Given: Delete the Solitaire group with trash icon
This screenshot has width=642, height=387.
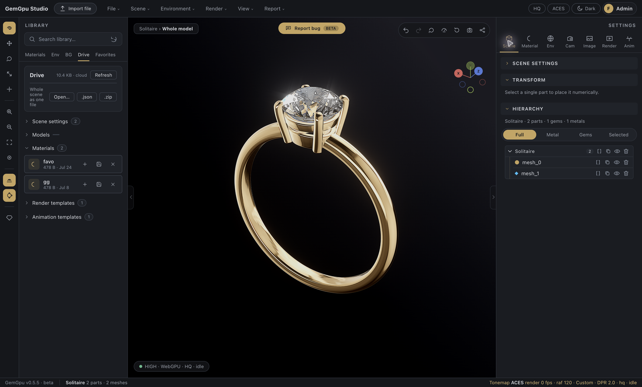Looking at the screenshot, I should (x=626, y=151).
